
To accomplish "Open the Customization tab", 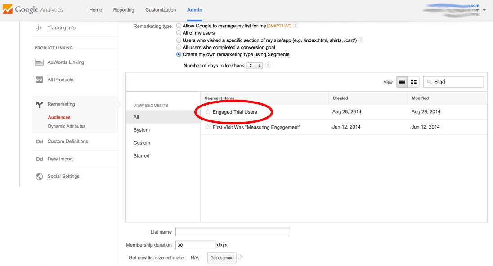I will (161, 10).
